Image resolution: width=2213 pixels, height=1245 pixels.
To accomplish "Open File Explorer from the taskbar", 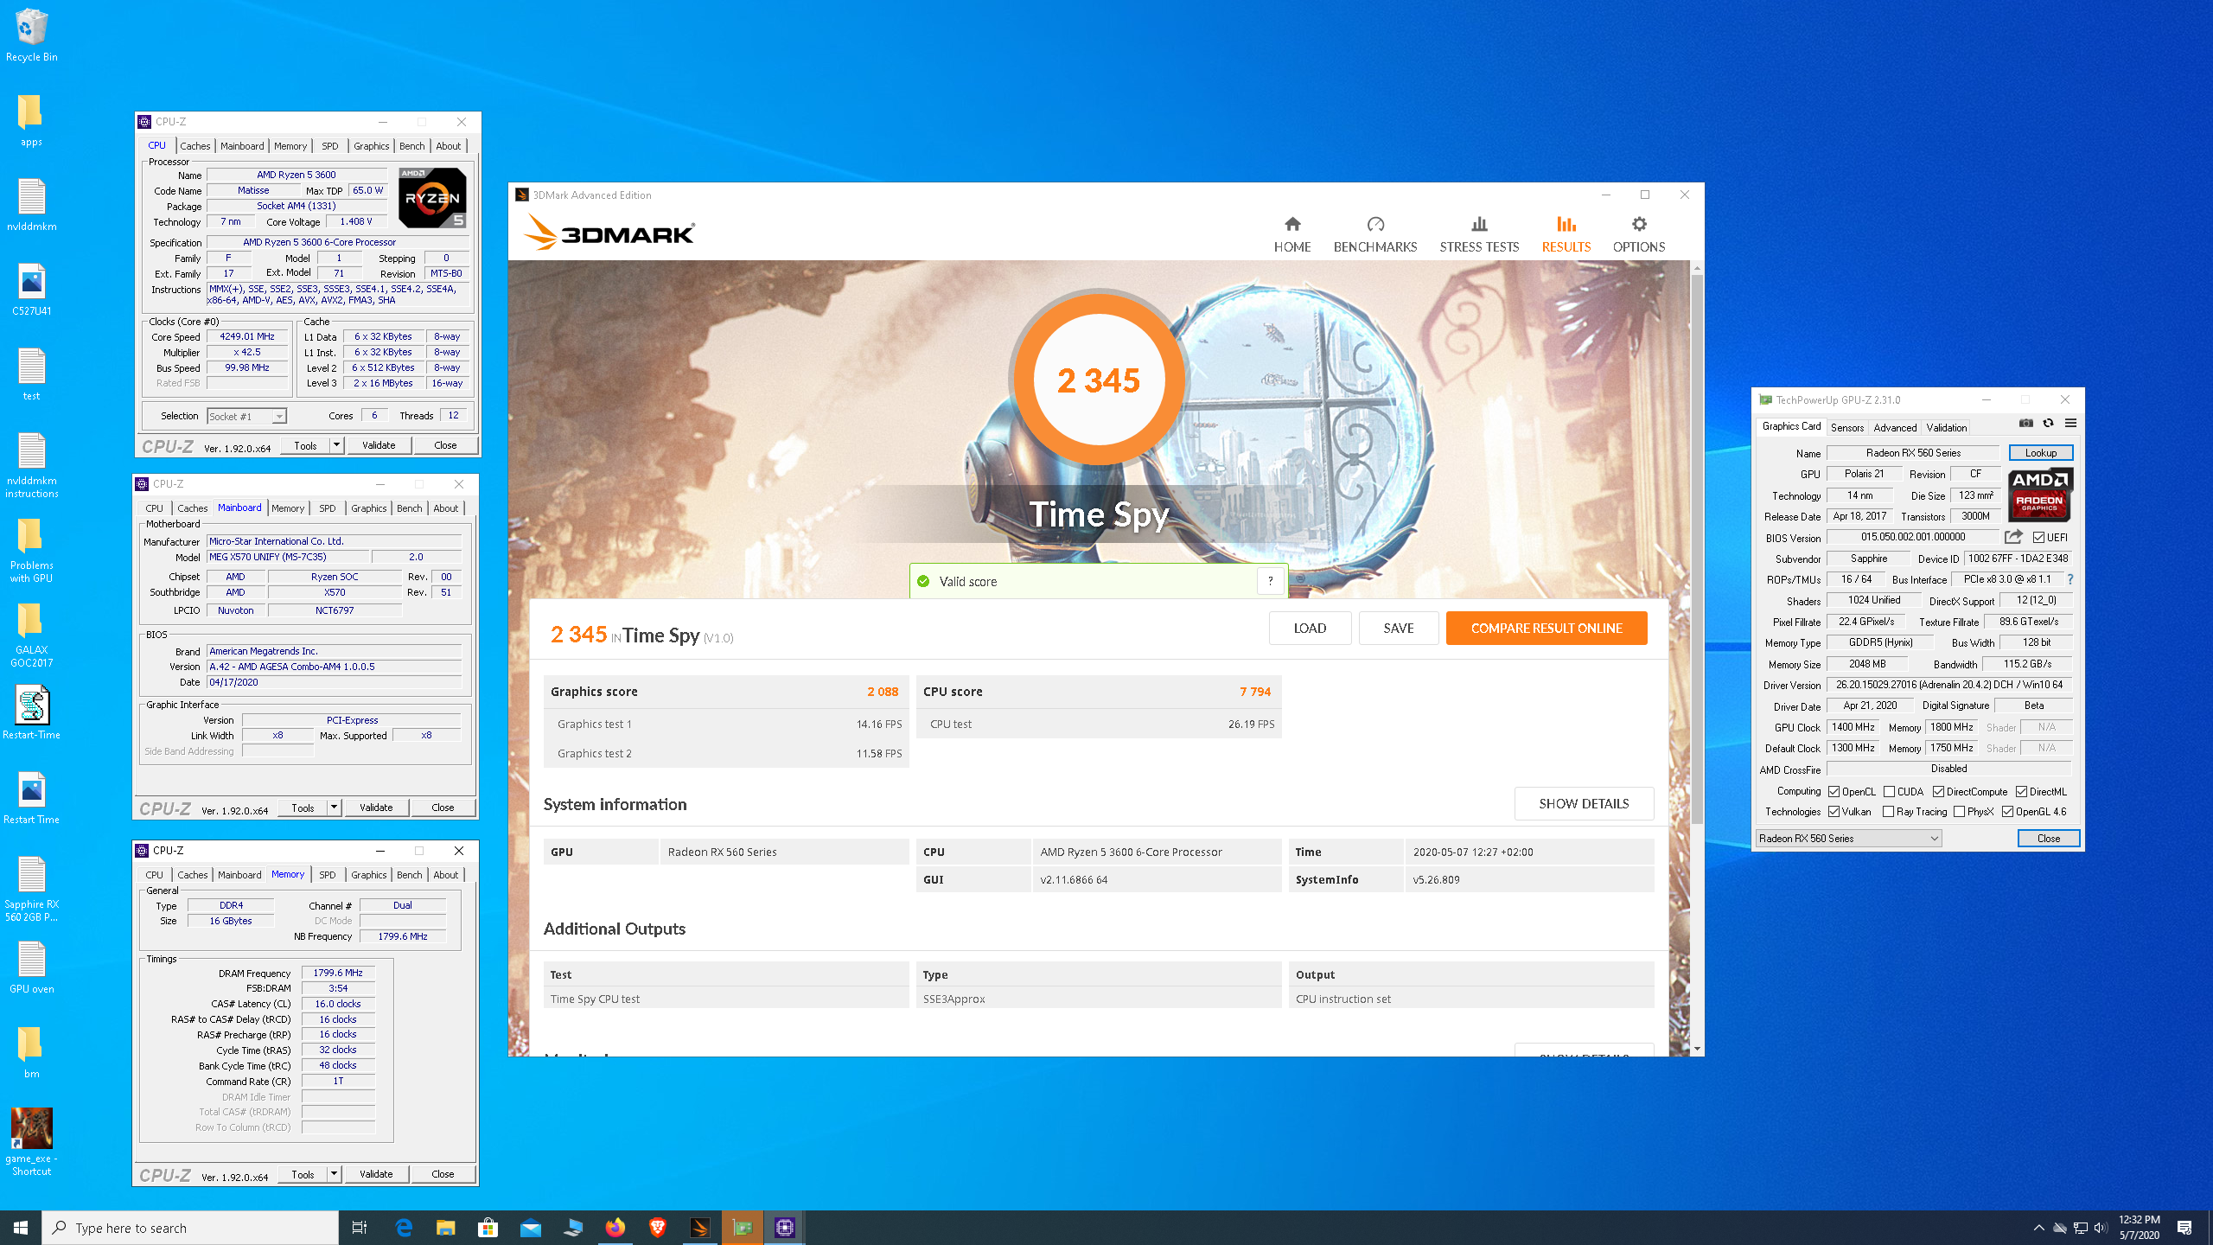I will (x=445, y=1228).
